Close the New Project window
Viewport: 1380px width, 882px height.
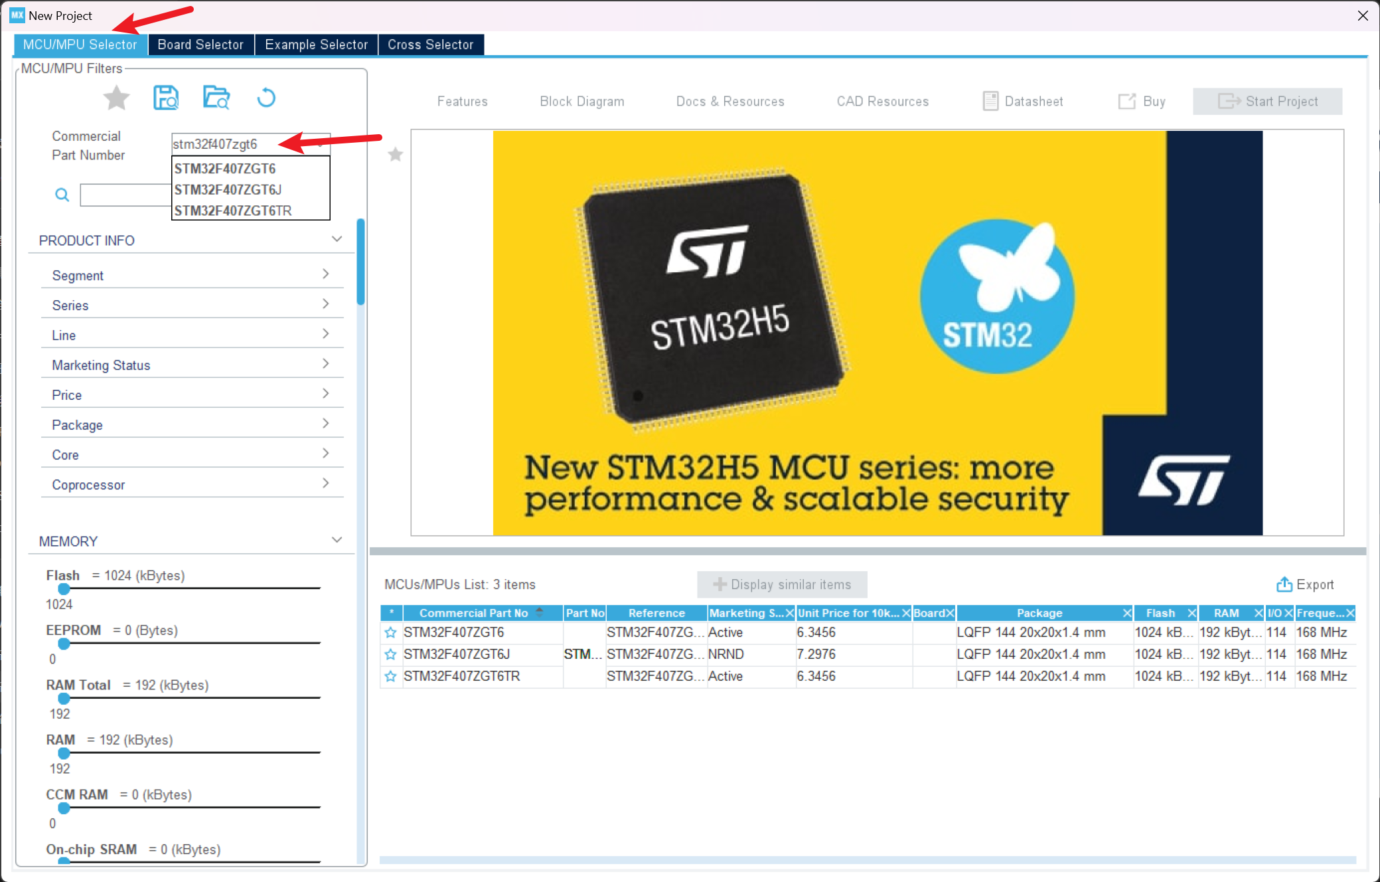(x=1363, y=15)
